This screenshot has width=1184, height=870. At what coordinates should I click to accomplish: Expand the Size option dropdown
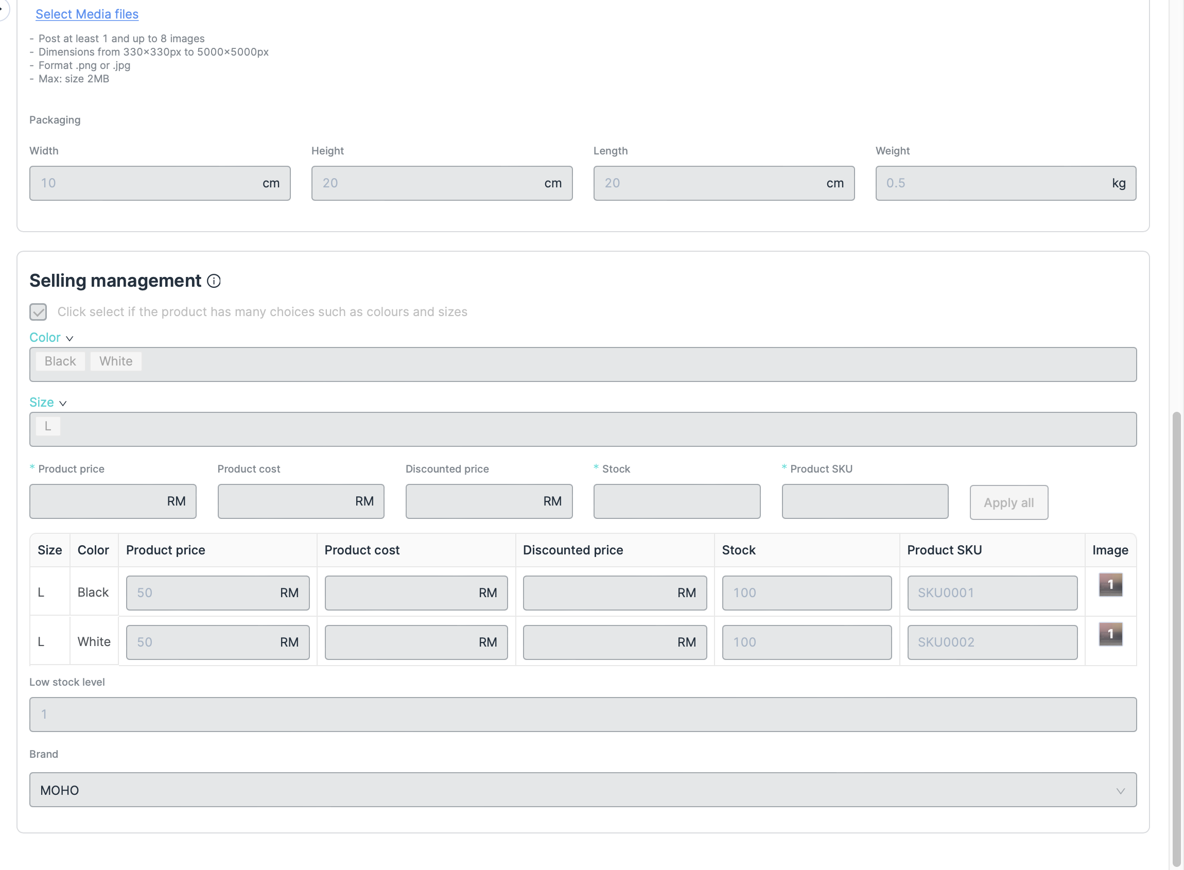[x=47, y=403]
